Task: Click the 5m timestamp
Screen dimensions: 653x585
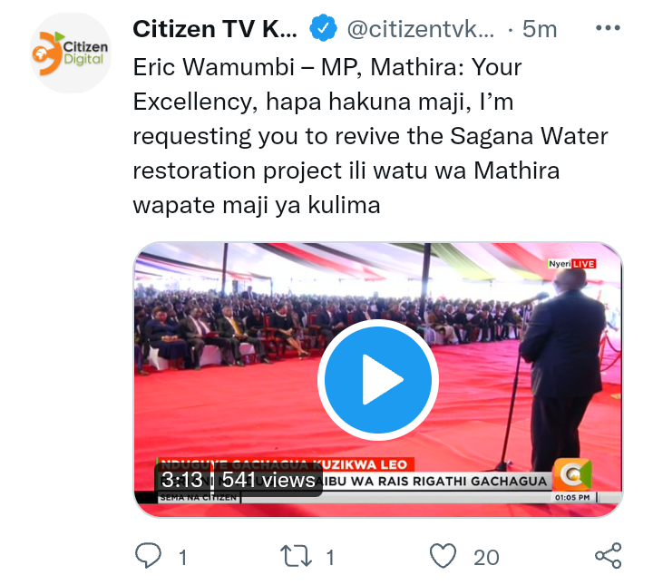Action: pyautogui.click(x=540, y=29)
